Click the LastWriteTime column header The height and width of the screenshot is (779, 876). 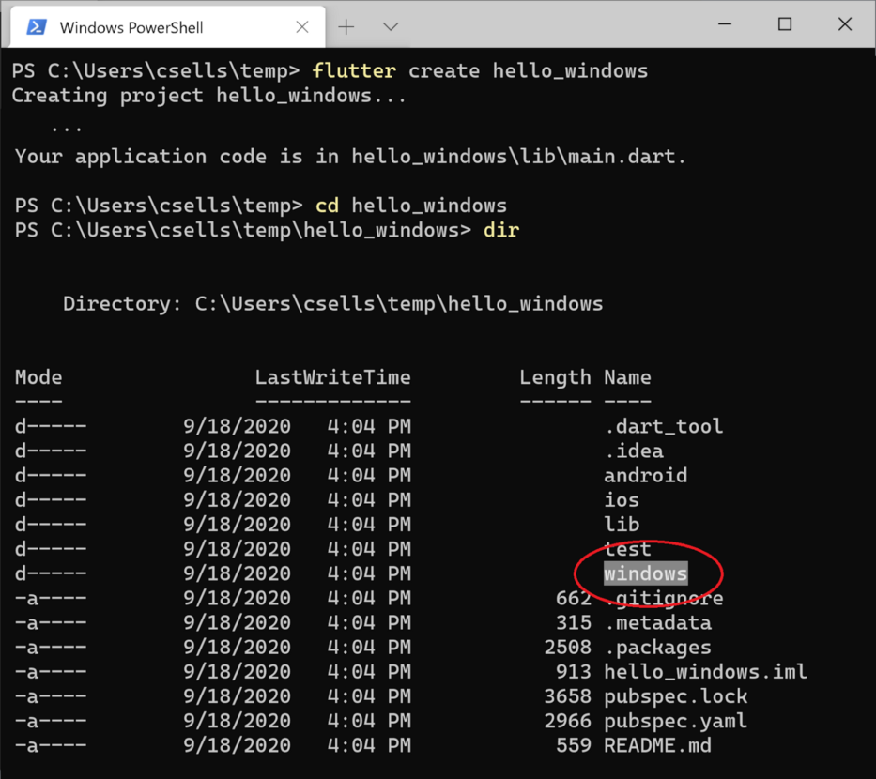tap(333, 377)
